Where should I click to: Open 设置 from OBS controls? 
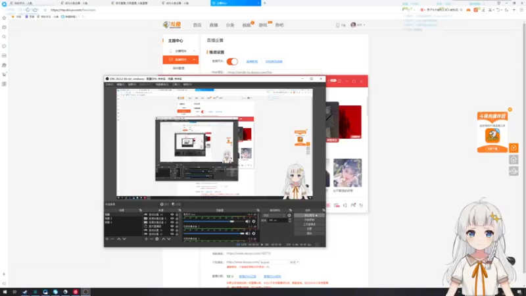click(309, 228)
